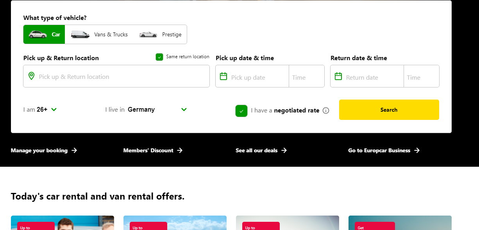The image size is (479, 230).
Task: Click the location pin icon
Action: 31,76
